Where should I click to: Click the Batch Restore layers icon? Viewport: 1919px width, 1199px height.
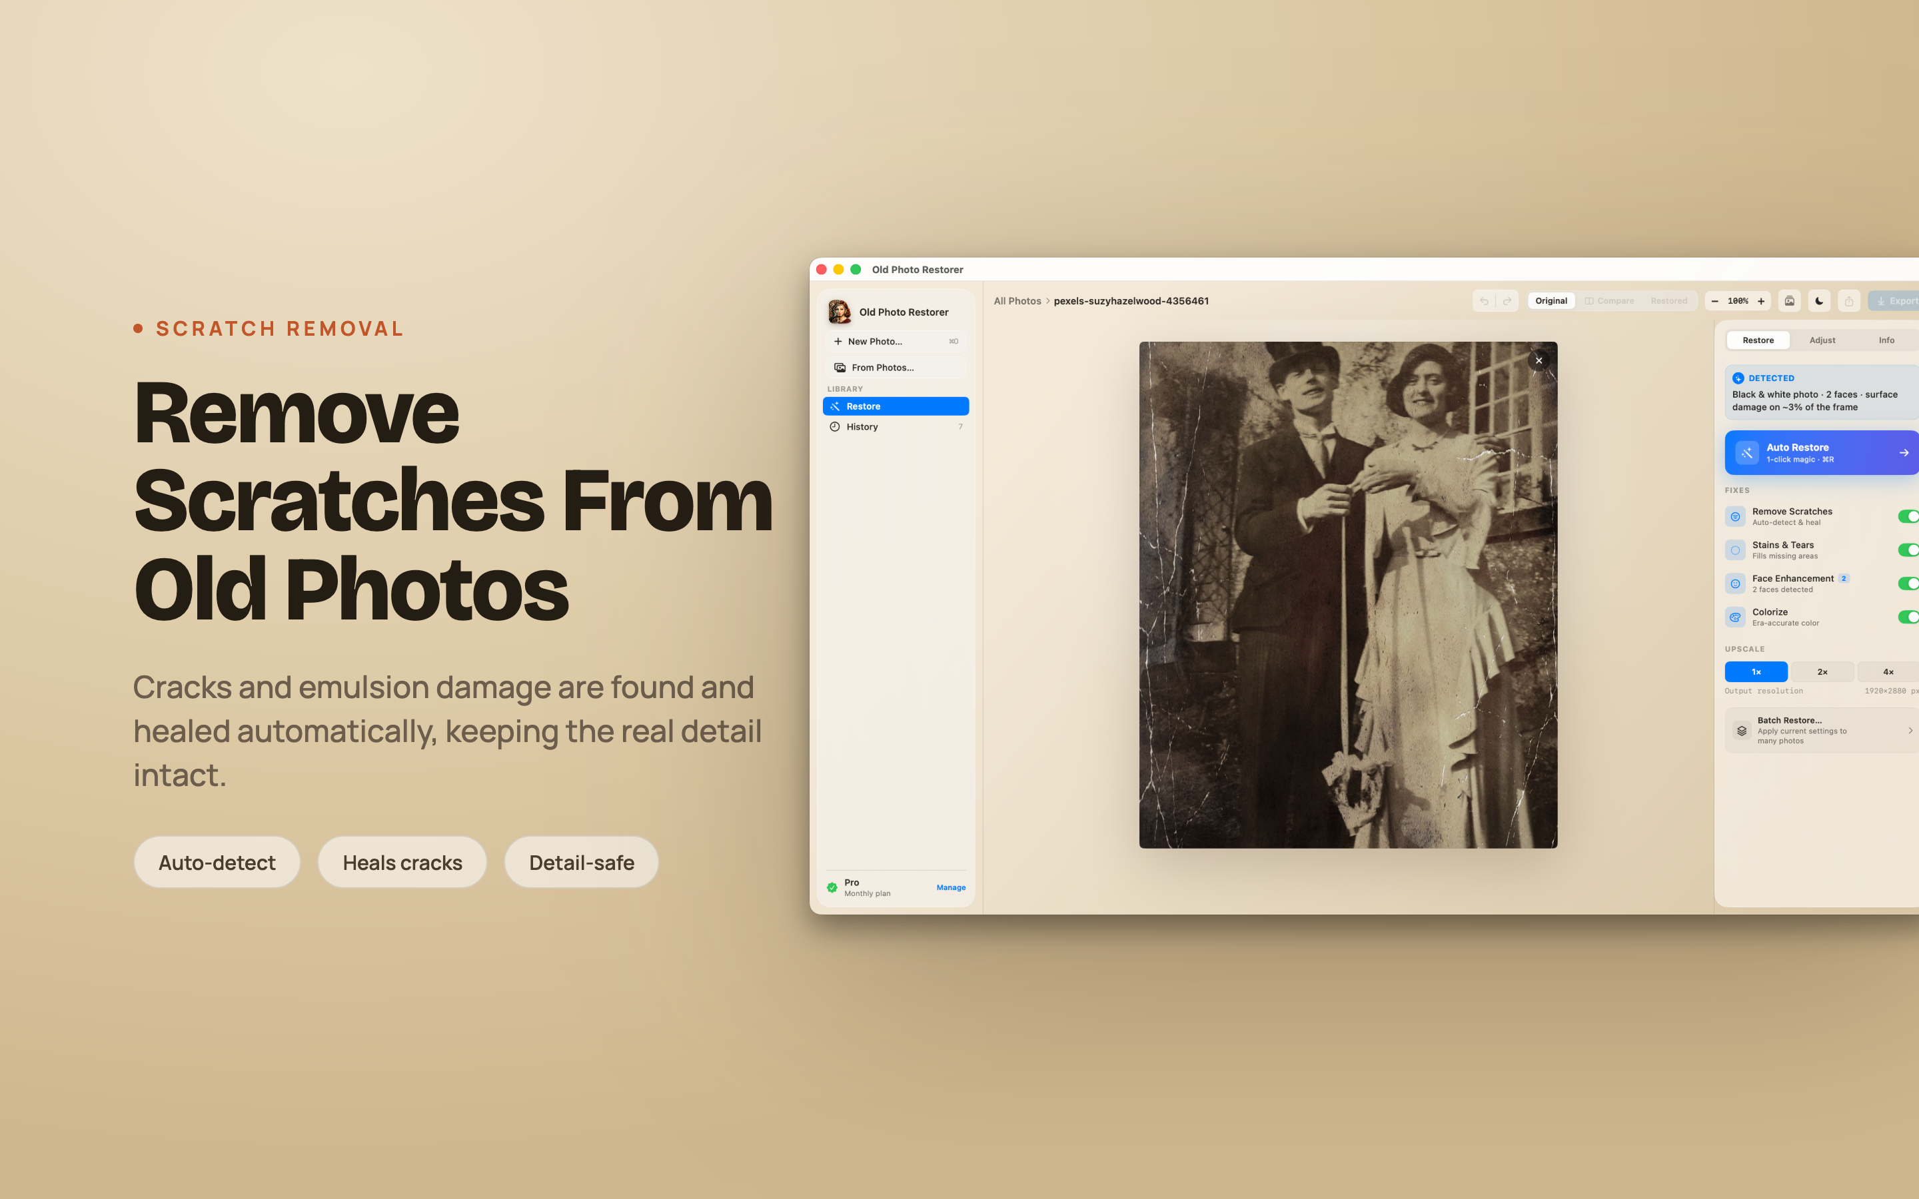coord(1742,730)
